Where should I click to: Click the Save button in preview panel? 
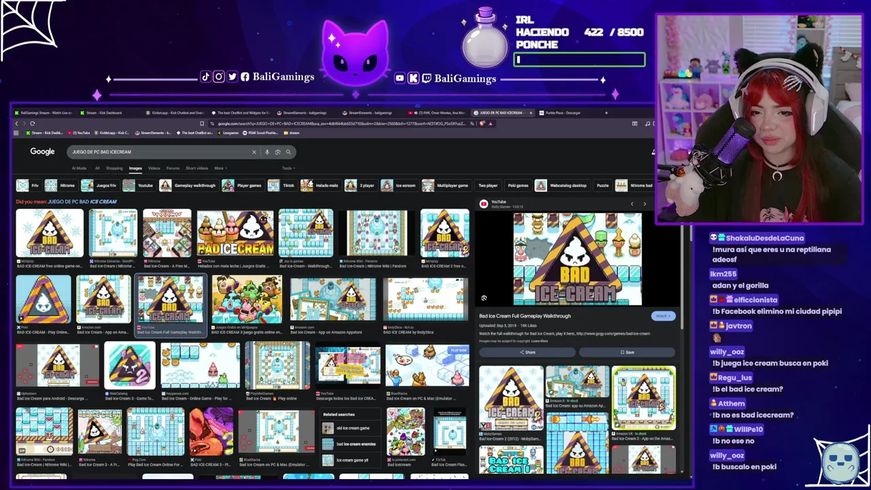pos(627,352)
